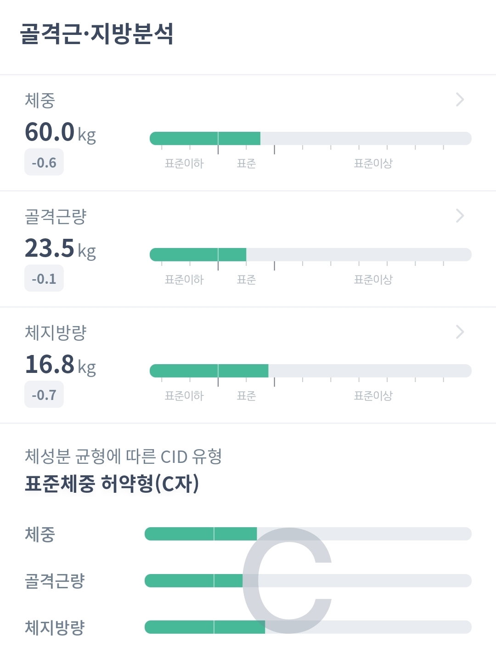
Task: Click the 골격근량 range progress bar
Action: pyautogui.click(x=310, y=254)
